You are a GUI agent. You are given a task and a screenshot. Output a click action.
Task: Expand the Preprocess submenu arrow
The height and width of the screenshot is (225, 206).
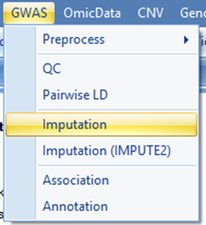186,40
